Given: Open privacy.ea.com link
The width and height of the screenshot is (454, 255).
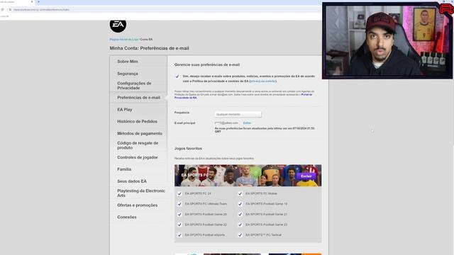Looking at the screenshot, I should (x=262, y=81).
